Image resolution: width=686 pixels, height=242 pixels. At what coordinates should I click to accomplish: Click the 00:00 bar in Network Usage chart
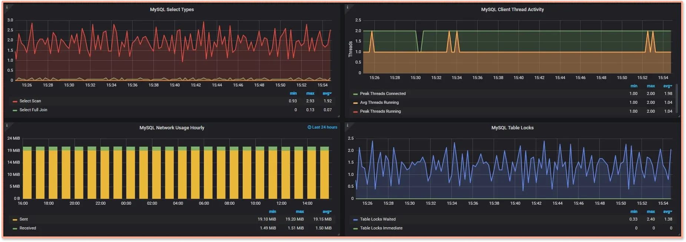coord(130,173)
